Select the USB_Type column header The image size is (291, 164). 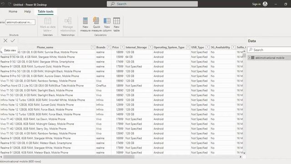pyautogui.click(x=197, y=47)
